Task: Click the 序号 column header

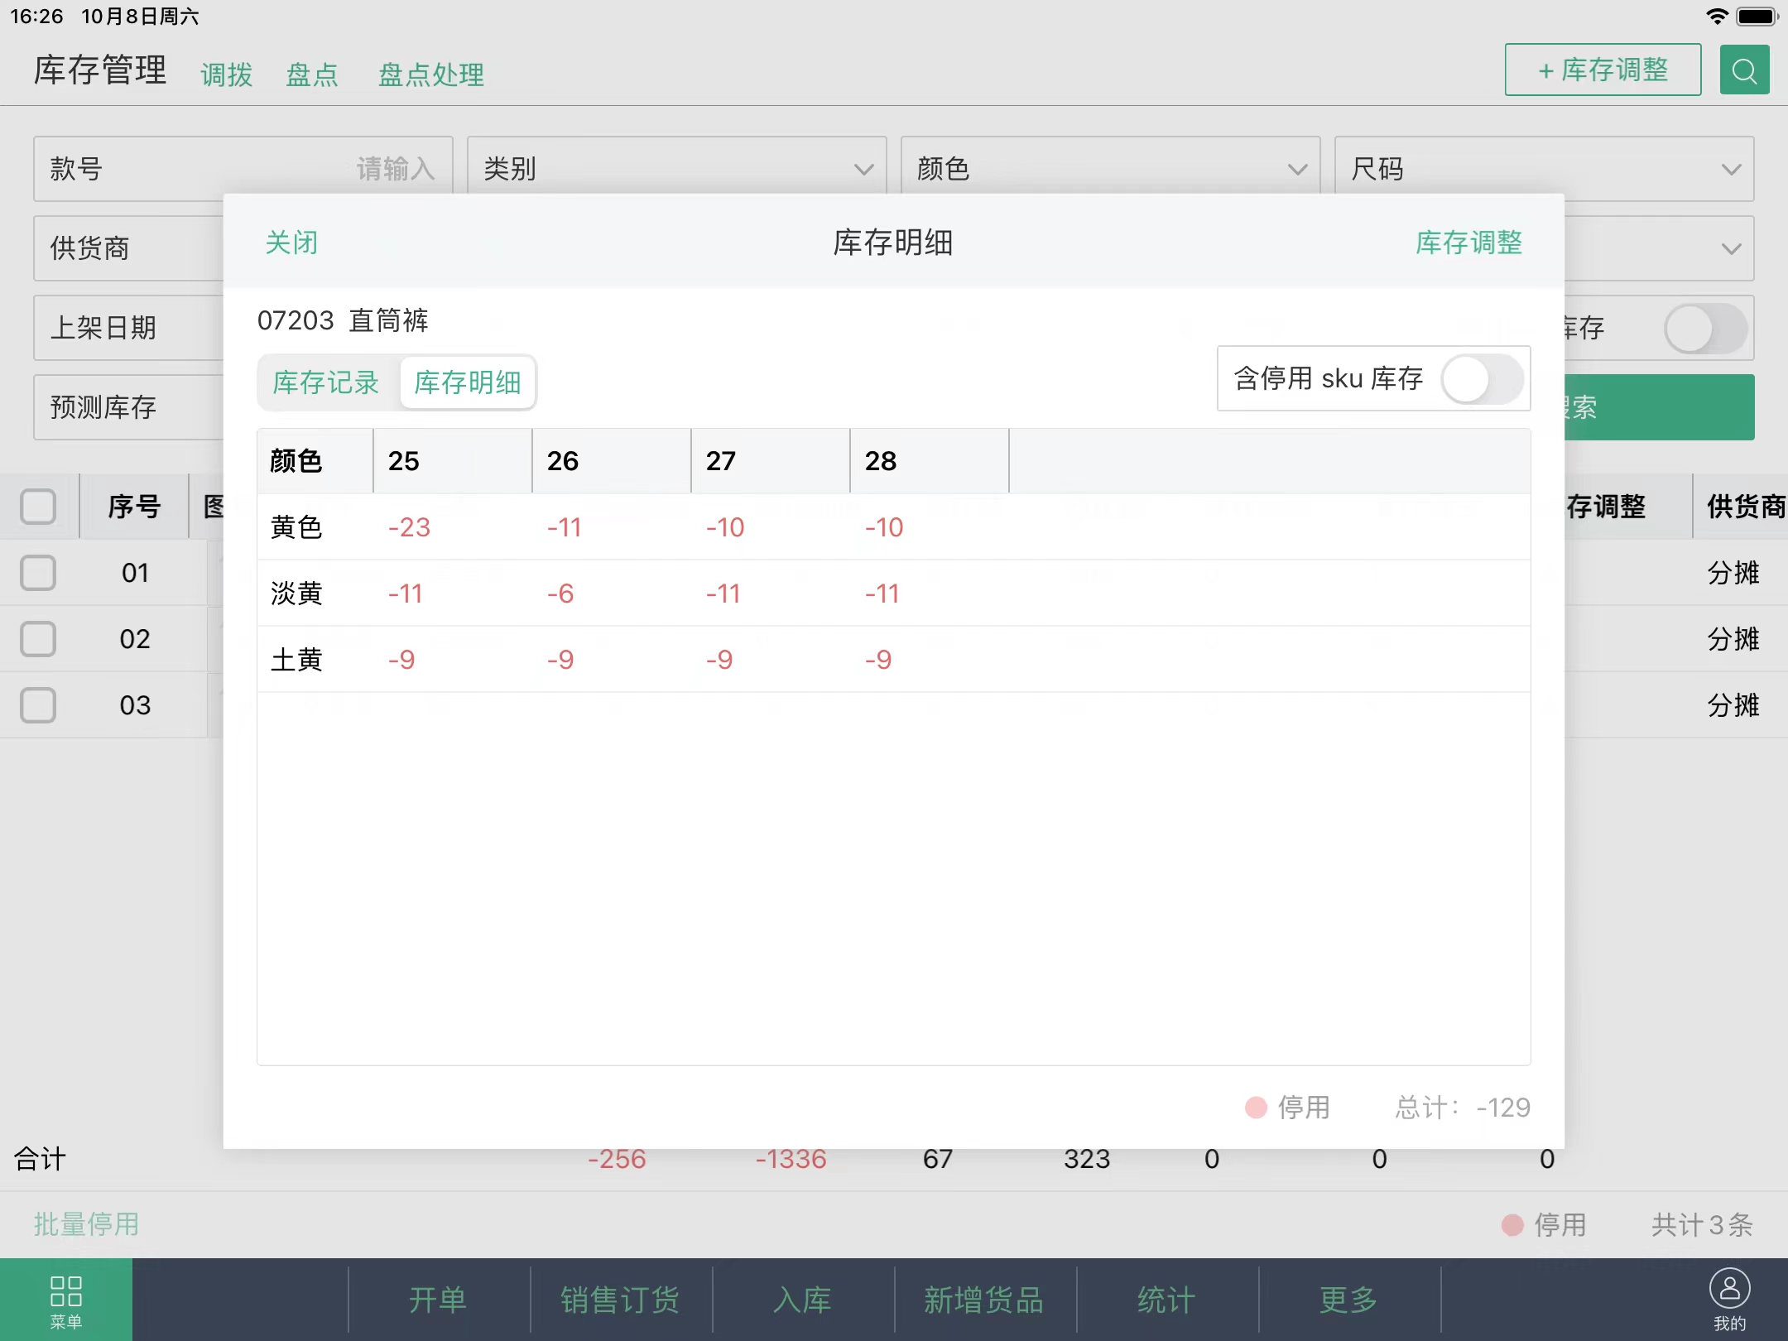Action: pos(134,507)
